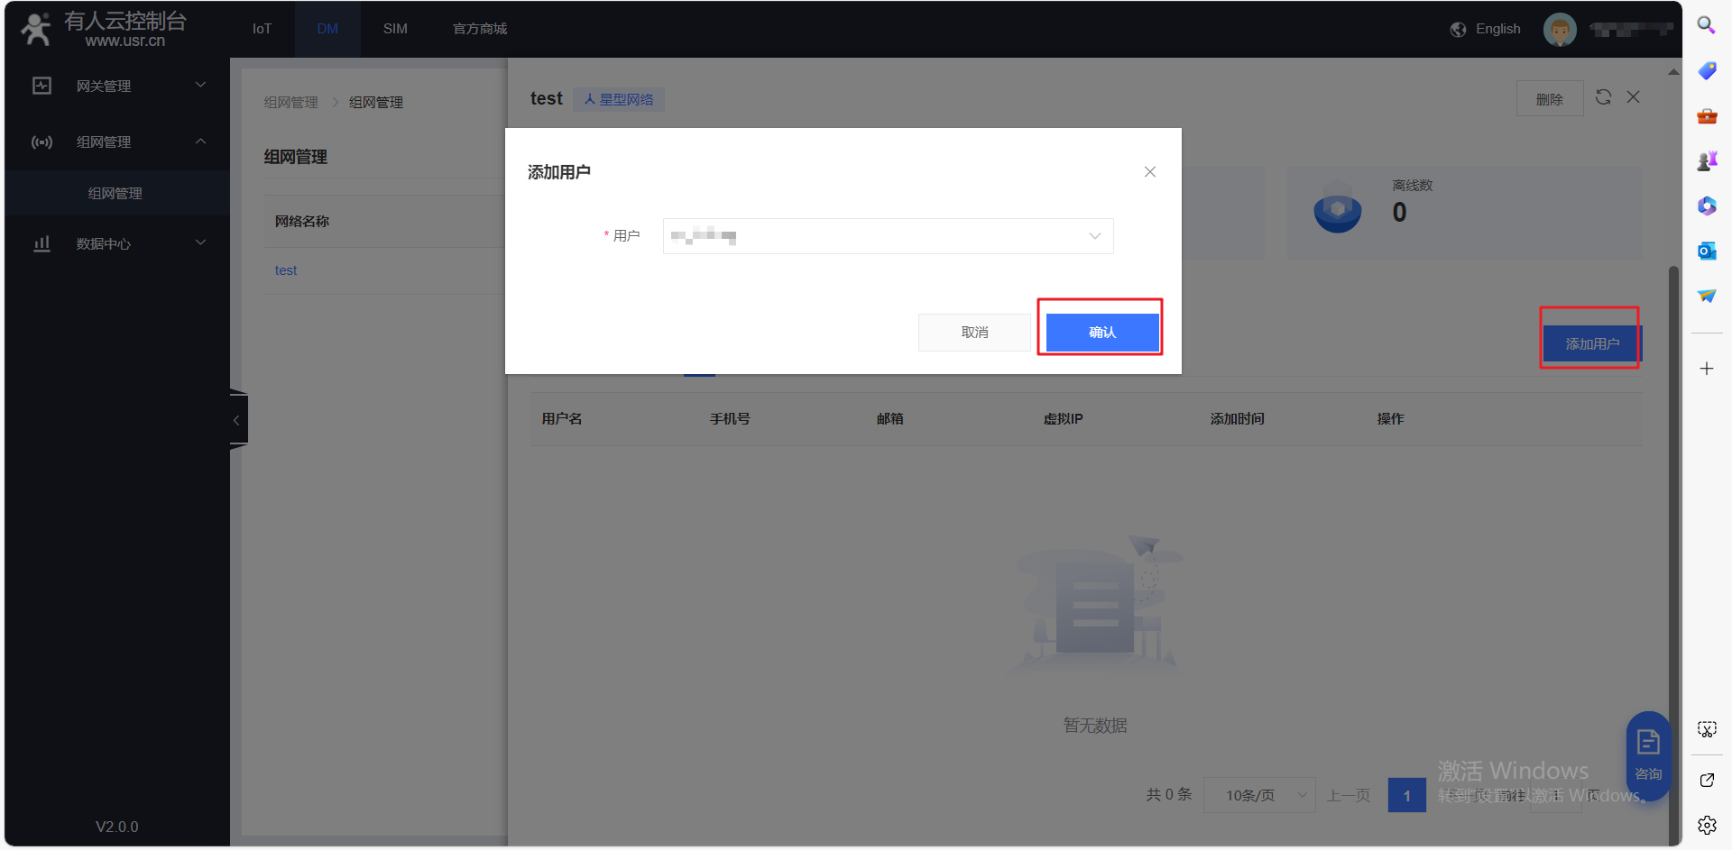
Task: Open the Outlook icon in sidebar
Action: tap(1706, 251)
